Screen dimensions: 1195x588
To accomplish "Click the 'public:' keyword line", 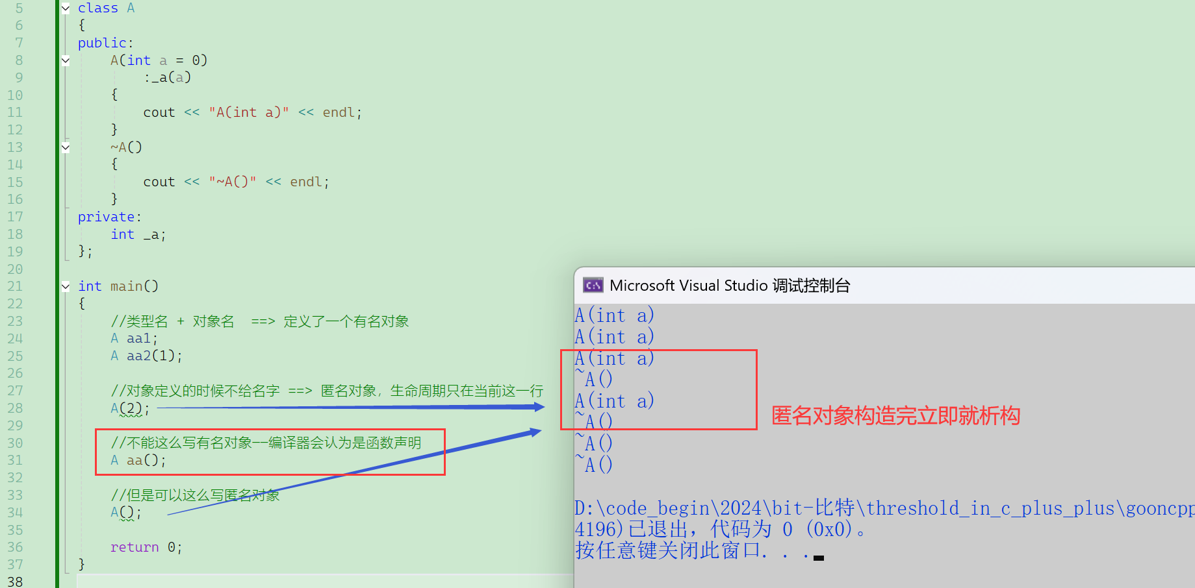I will coord(105,43).
